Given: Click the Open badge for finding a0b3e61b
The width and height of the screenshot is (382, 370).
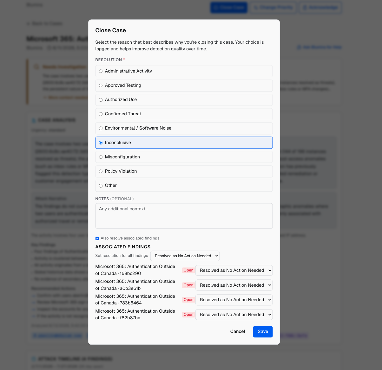Looking at the screenshot, I should (188, 285).
